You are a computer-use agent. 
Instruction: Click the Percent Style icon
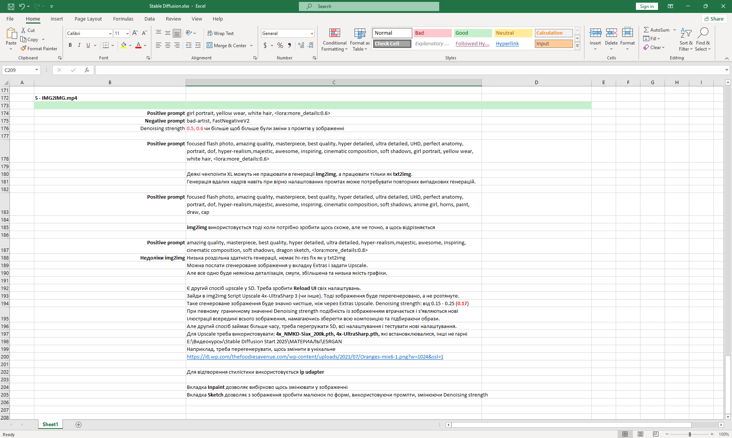coord(280,45)
